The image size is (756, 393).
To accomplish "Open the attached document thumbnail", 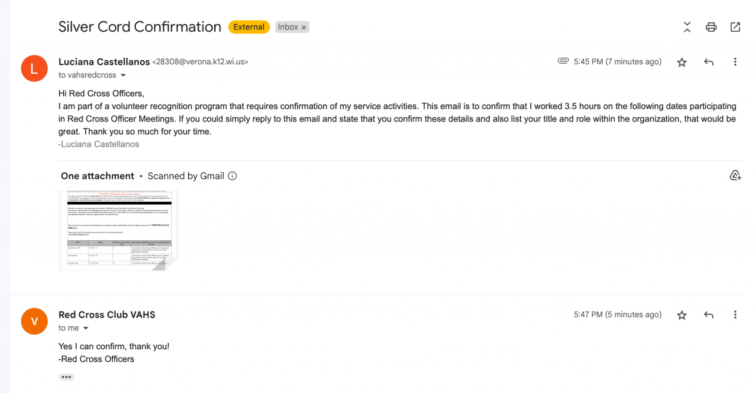I will tap(118, 230).
